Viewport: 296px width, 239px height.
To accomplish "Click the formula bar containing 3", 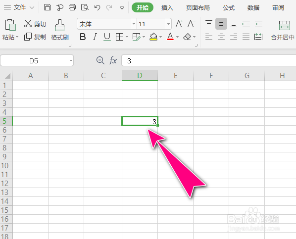I will click(x=208, y=60).
